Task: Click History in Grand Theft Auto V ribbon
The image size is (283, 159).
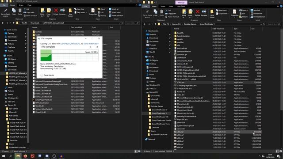Action: 244,17
